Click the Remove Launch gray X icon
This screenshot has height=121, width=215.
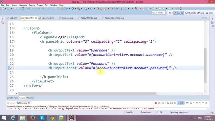(159, 103)
